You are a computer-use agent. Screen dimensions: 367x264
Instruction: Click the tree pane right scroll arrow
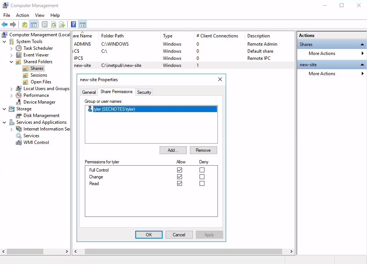pos(67,251)
